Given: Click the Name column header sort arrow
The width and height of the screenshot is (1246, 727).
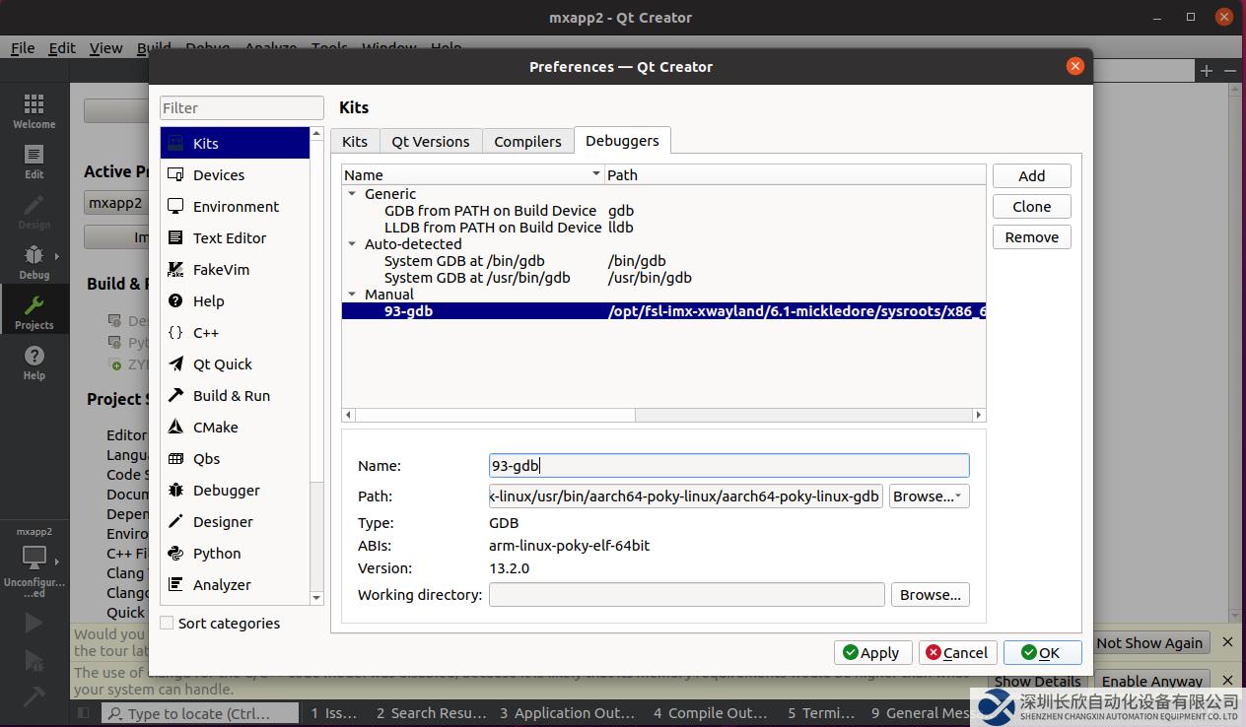Looking at the screenshot, I should (595, 174).
